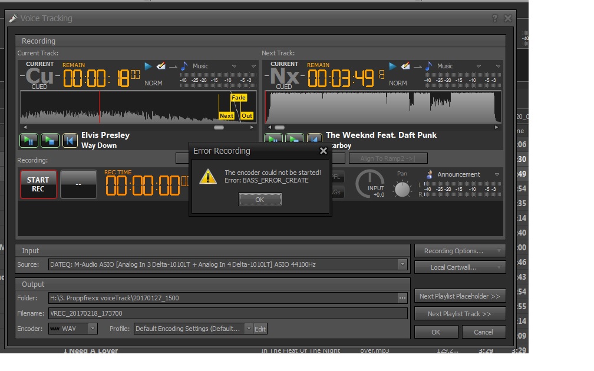Click the blue music note icon in Current Track
This screenshot has width=594, height=371.
(x=184, y=66)
